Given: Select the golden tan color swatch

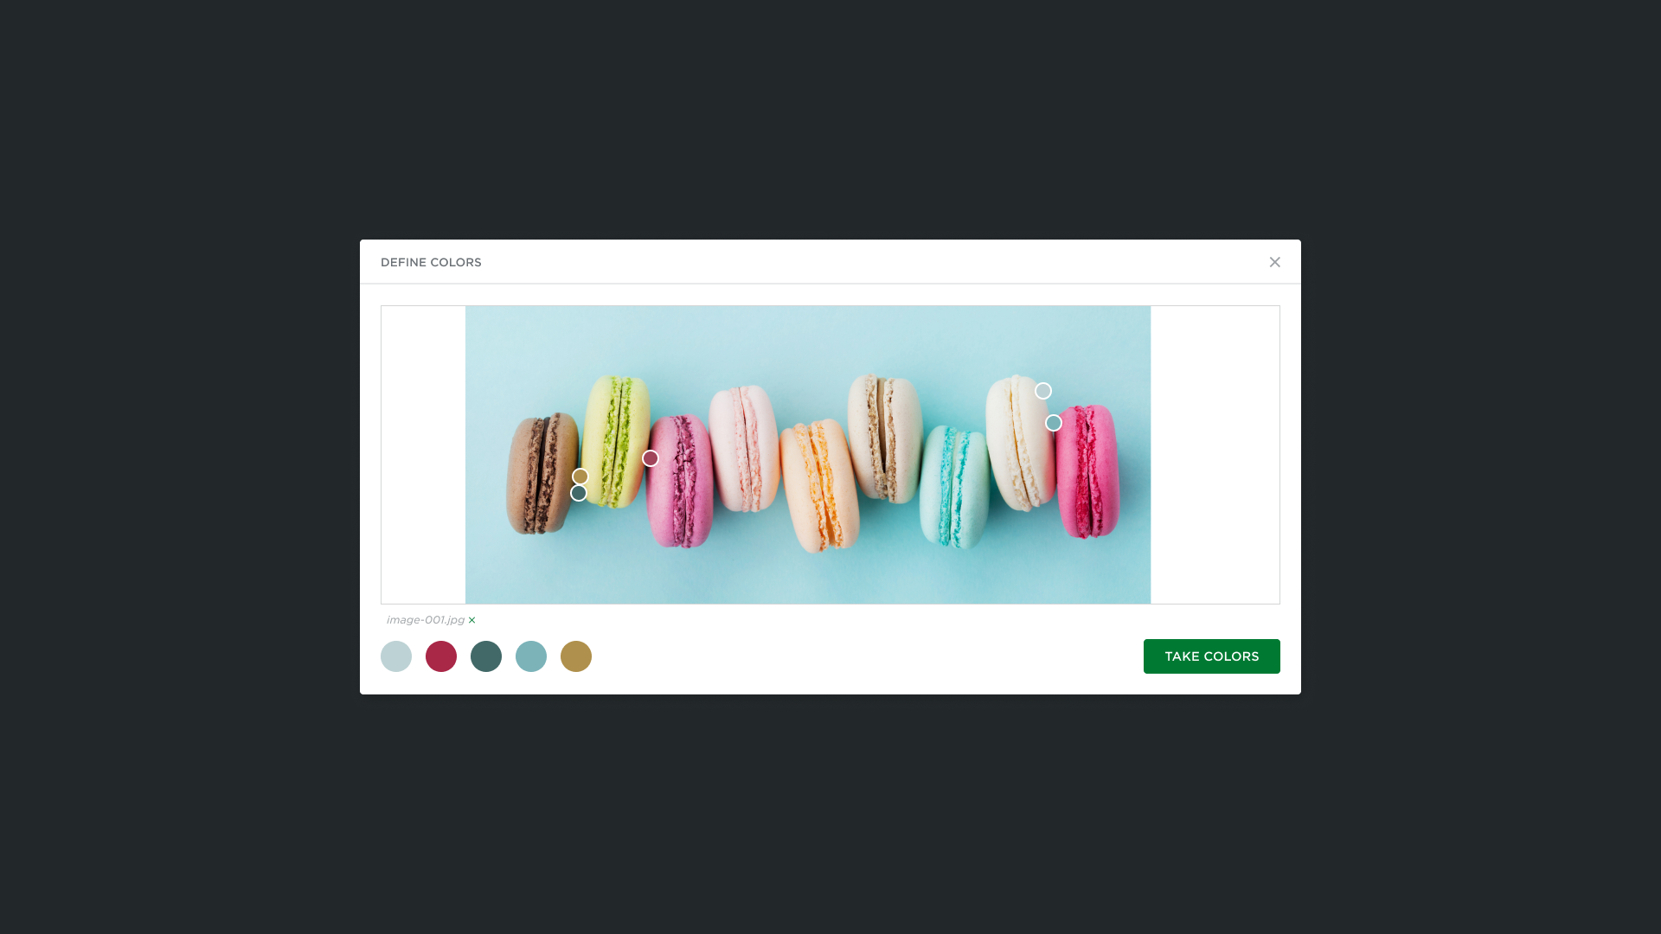Looking at the screenshot, I should (x=576, y=656).
